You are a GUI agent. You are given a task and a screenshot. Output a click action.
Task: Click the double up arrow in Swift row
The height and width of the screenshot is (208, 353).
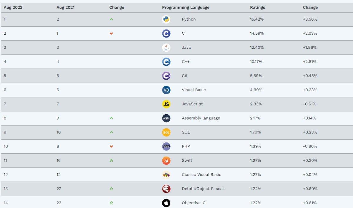click(x=111, y=160)
